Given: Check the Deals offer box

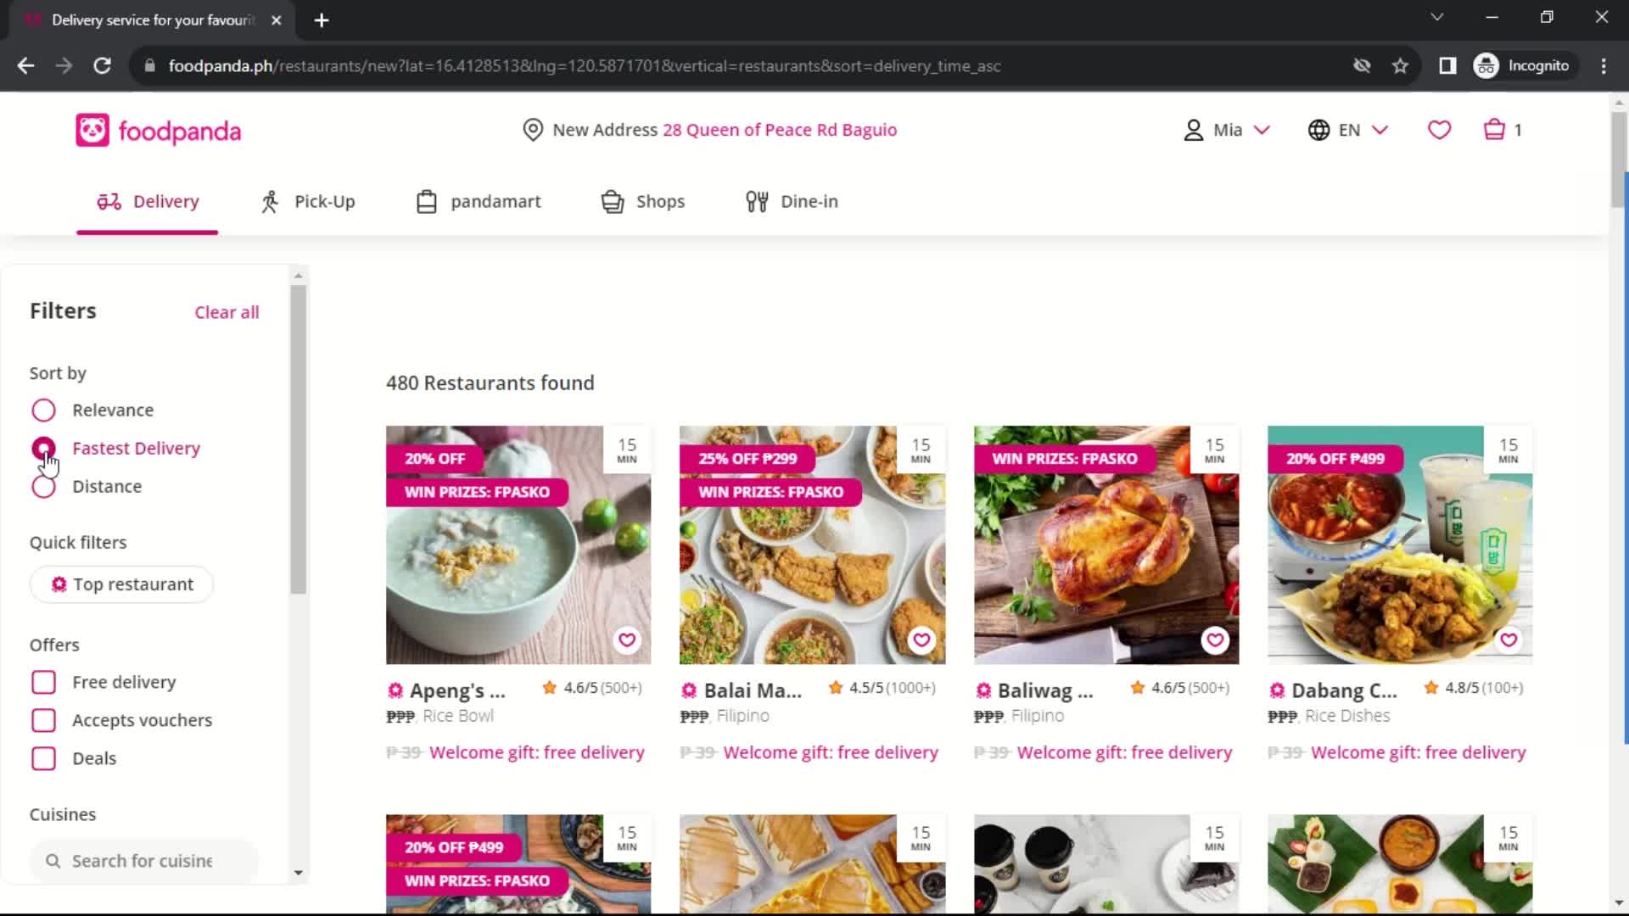Looking at the screenshot, I should click(x=43, y=758).
